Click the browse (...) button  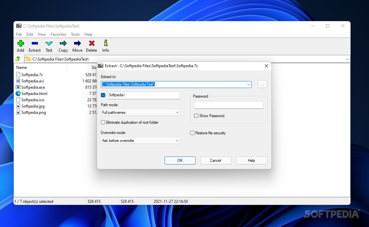pos(263,84)
